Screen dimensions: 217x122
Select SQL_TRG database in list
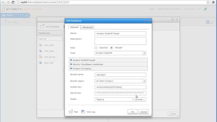click(x=49, y=63)
